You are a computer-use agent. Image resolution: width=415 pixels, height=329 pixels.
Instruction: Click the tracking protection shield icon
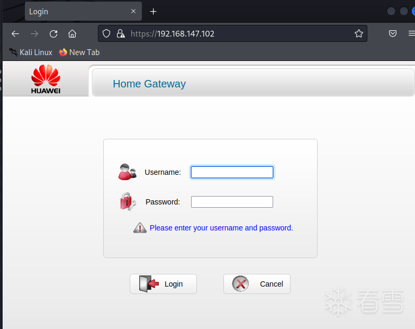[106, 33]
